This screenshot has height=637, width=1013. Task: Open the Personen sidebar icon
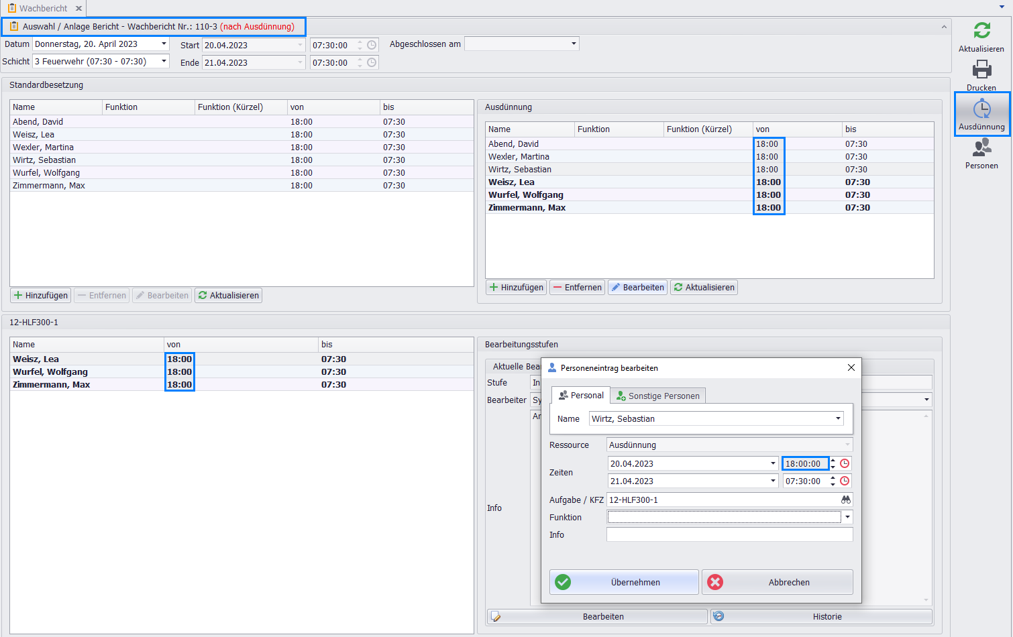point(981,148)
